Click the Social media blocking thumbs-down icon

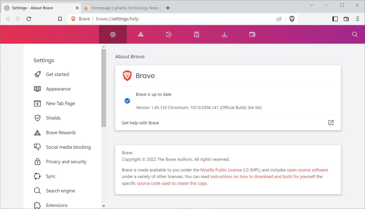[37, 147]
